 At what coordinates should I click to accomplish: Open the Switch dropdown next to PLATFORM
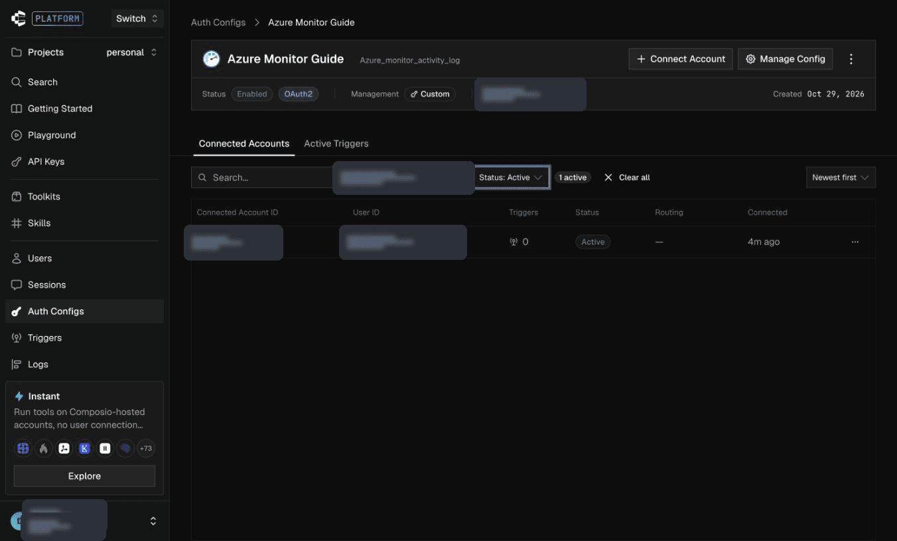pos(137,19)
